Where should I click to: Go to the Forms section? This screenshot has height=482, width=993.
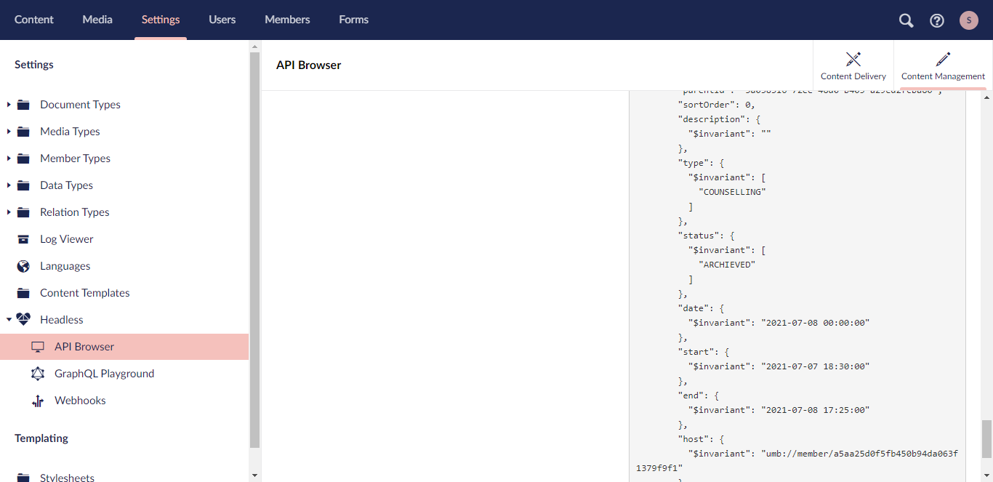(x=353, y=20)
